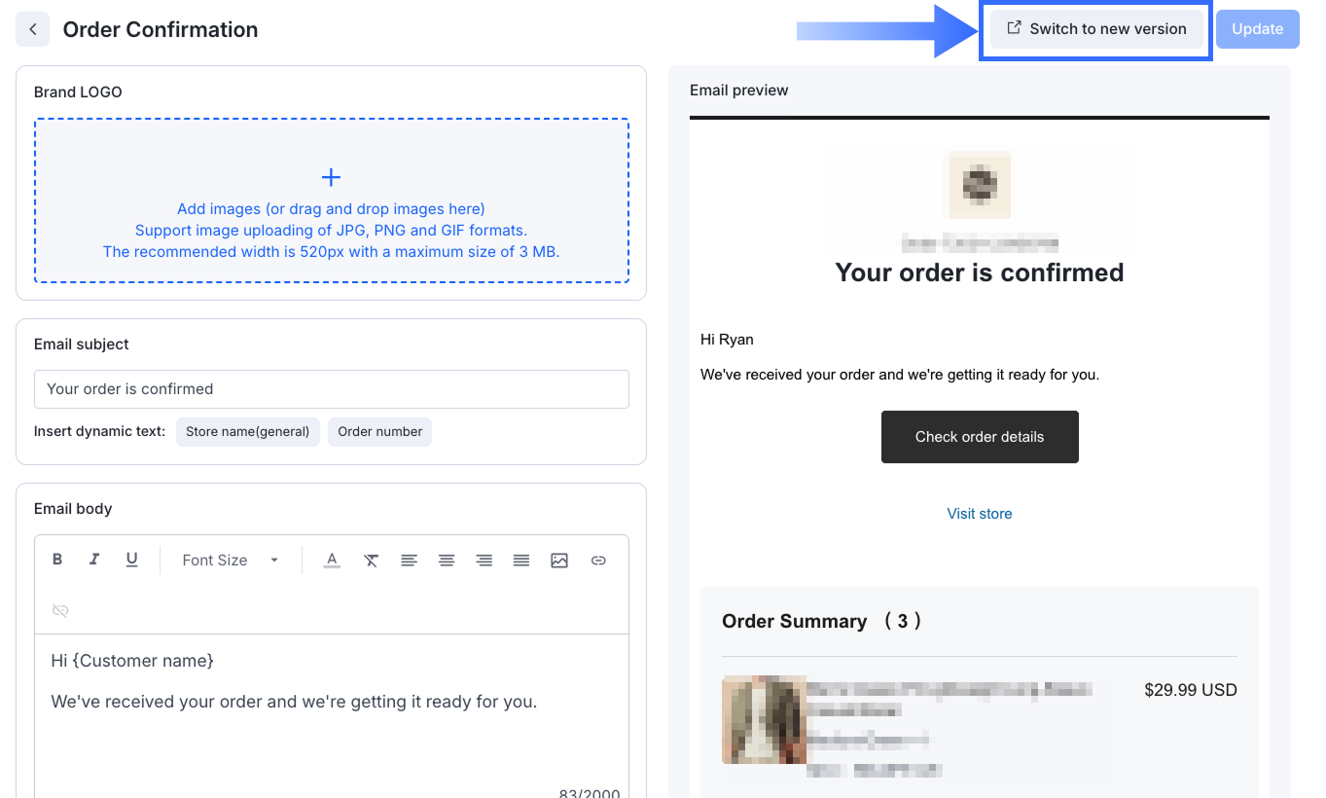
Task: Click the insert link icon
Action: click(598, 561)
